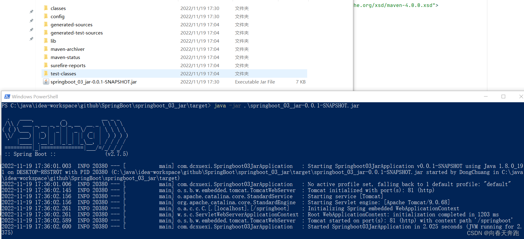Select the maven-status folder icon
The width and height of the screenshot is (524, 239).
(46, 57)
